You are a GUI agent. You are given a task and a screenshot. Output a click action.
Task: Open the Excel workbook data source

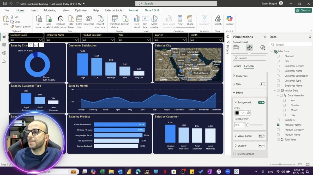pyautogui.click(x=48, y=22)
